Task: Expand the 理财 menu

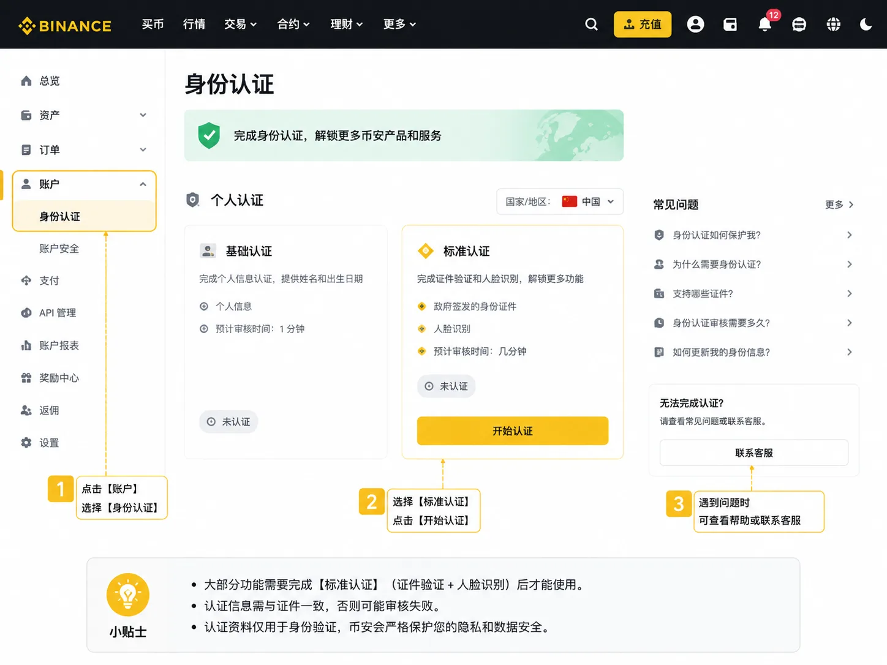Action: click(x=347, y=24)
